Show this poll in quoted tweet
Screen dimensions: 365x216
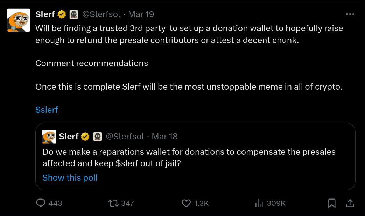tap(70, 177)
